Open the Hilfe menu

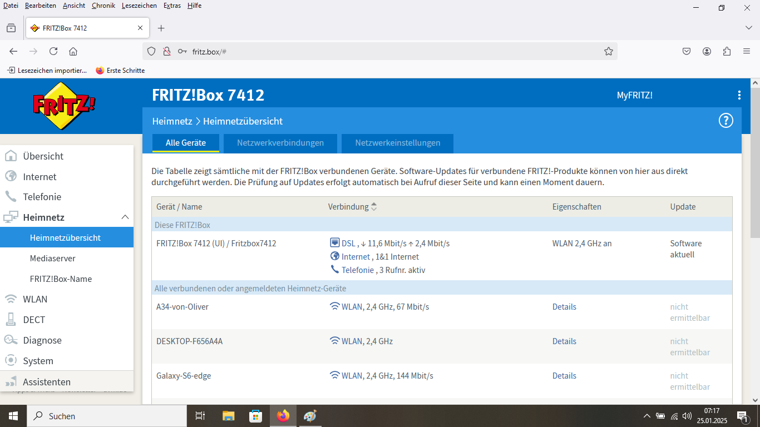[194, 6]
